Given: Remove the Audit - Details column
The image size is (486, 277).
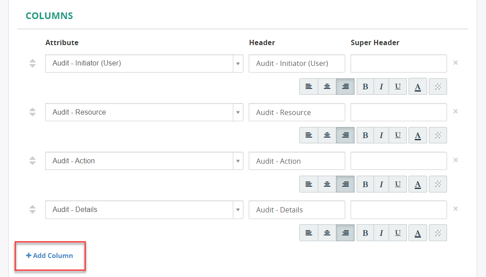Looking at the screenshot, I should coord(455,208).
